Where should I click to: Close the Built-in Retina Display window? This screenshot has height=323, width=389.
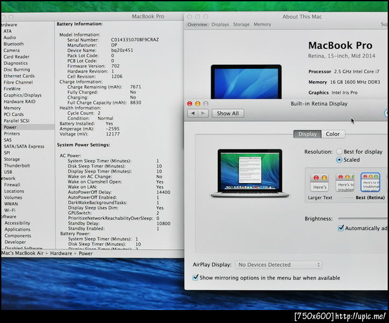190,104
